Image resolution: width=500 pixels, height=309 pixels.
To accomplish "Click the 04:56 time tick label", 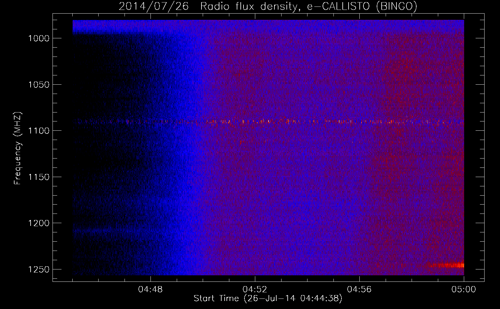I will pos(359,290).
